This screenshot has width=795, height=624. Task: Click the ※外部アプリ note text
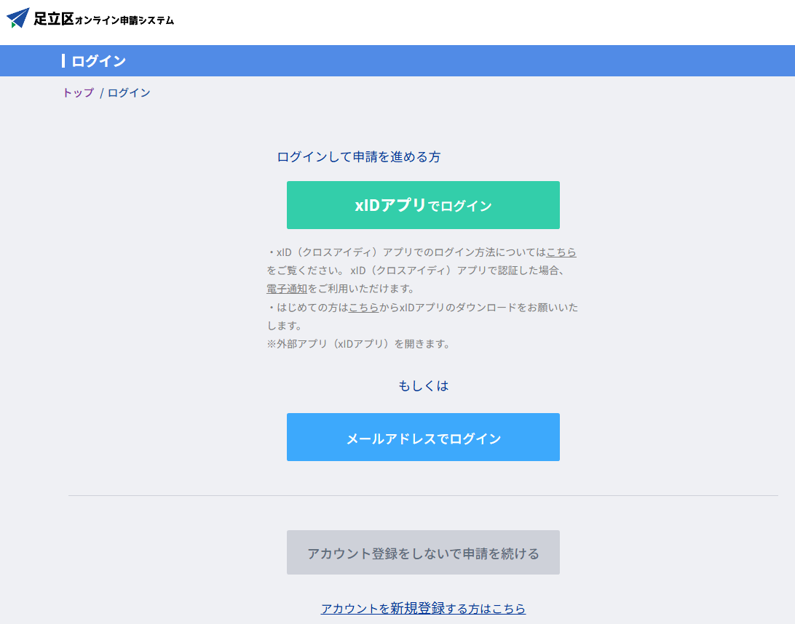point(358,344)
